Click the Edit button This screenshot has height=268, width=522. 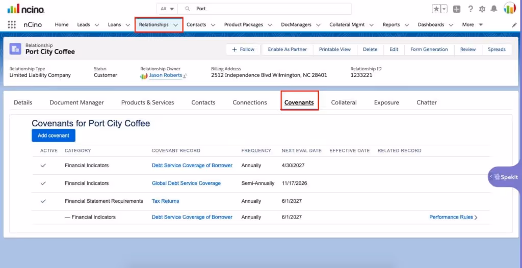394,49
